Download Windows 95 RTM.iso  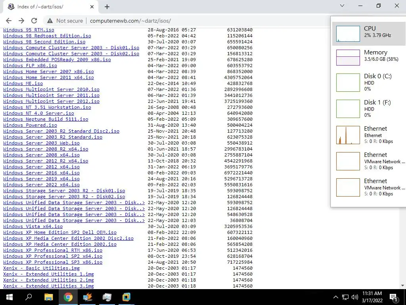[x=29, y=30]
